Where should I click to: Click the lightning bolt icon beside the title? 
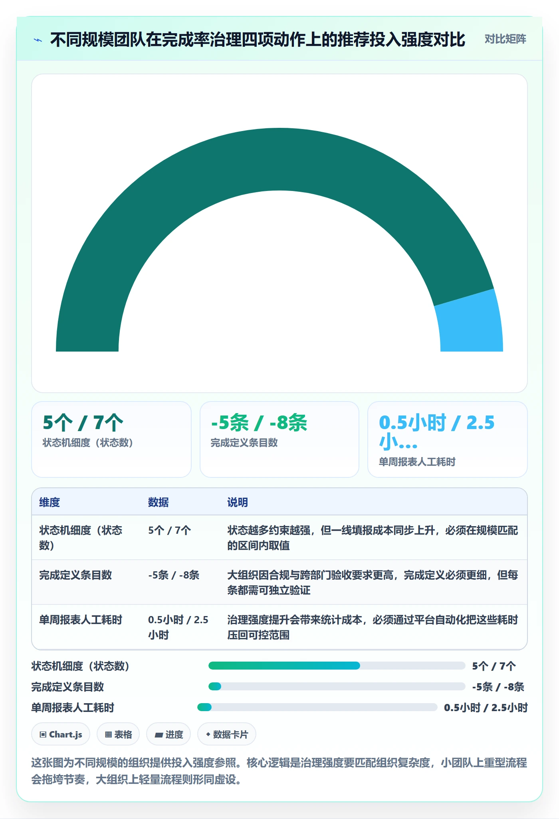[x=38, y=40]
